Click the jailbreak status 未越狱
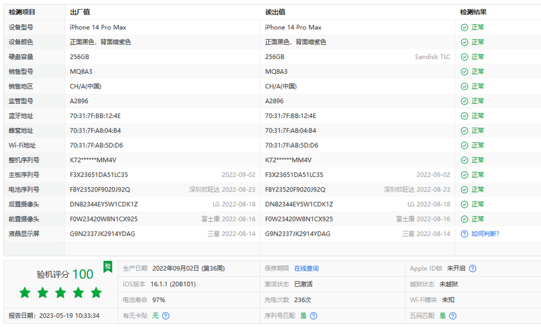 448,284
